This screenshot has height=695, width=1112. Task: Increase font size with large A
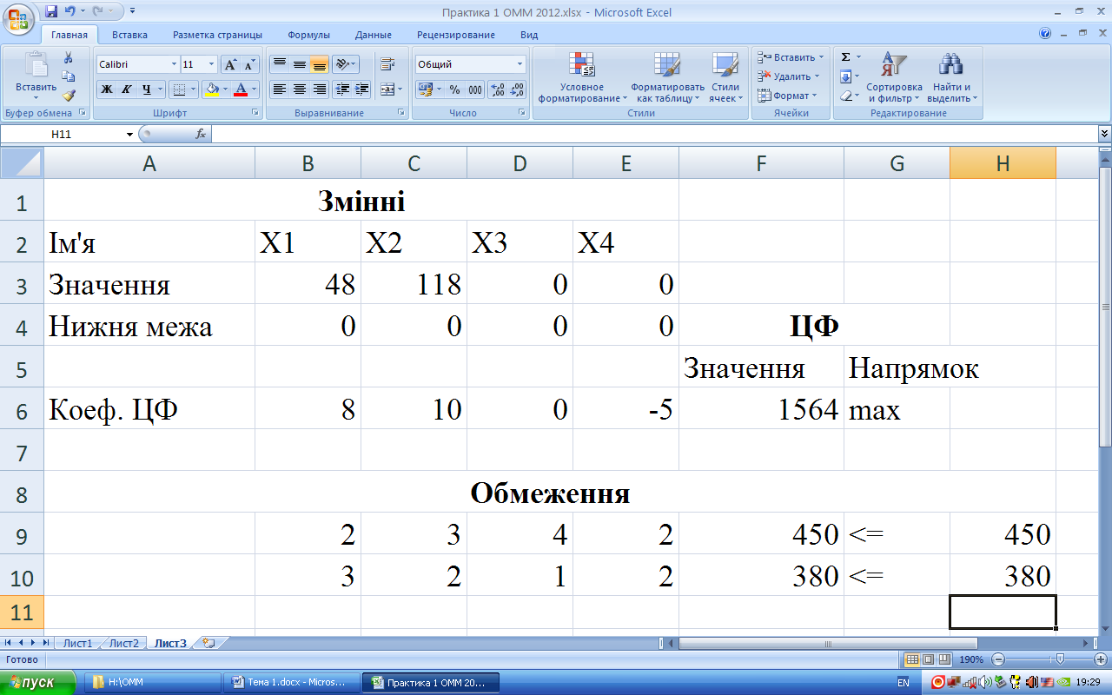click(x=230, y=64)
